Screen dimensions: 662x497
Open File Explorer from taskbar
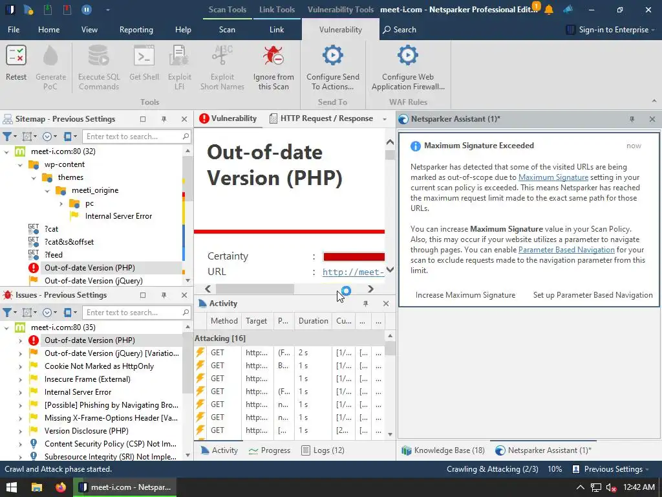[x=36, y=487]
